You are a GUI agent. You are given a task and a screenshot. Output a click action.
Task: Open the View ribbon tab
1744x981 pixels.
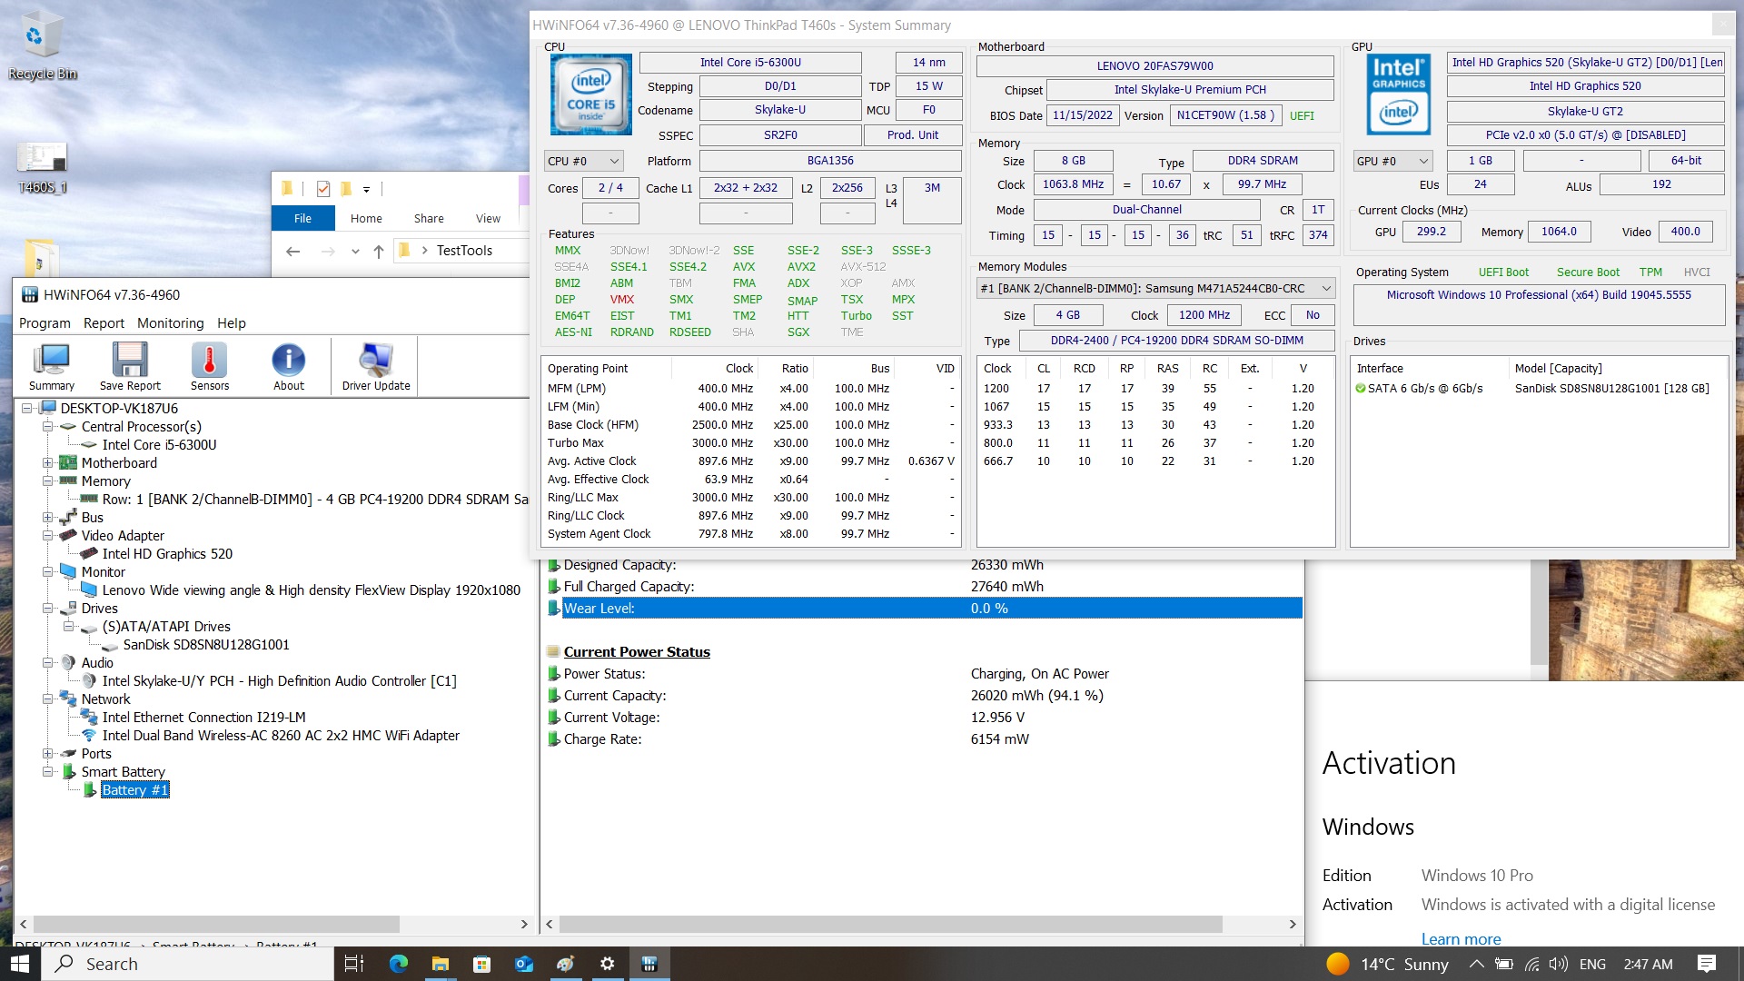tap(488, 218)
